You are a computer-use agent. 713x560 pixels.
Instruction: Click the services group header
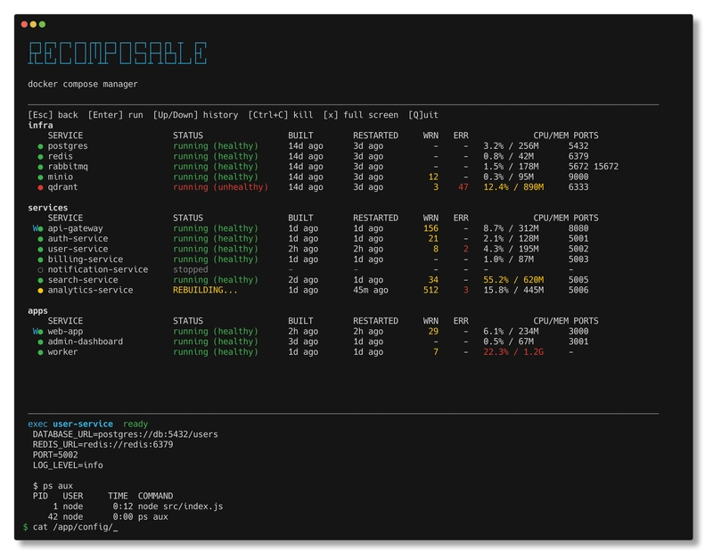tap(48, 208)
